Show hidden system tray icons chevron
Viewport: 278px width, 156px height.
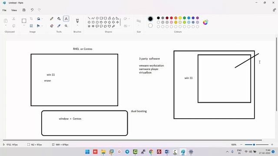227,152
